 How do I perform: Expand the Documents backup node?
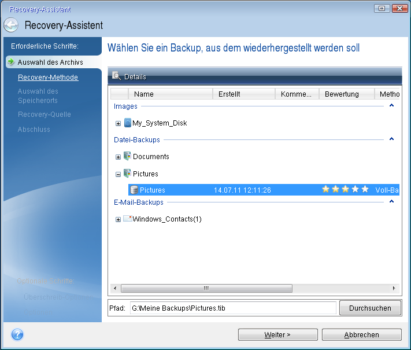[x=118, y=157]
